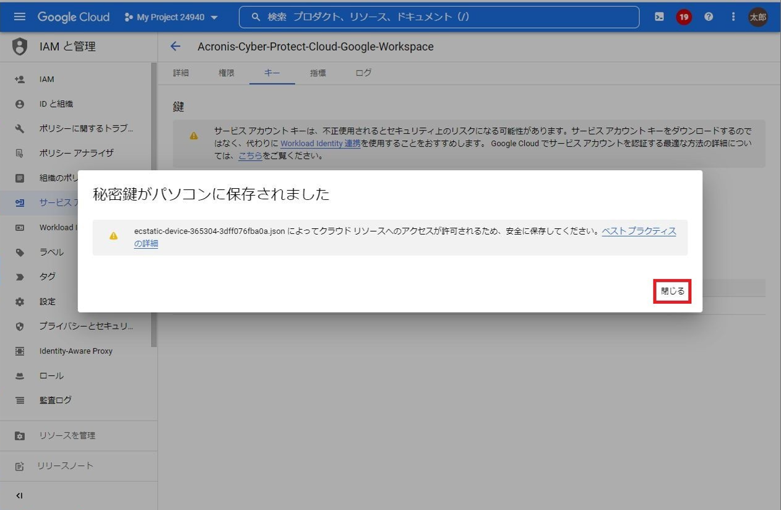Viewport: 781px width, 510px height.
Task: Click the タグ chevron icon
Action: [x=20, y=277]
